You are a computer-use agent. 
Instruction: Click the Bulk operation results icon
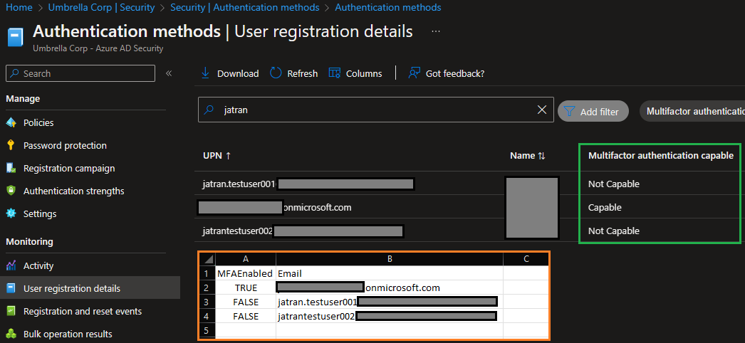(x=11, y=334)
